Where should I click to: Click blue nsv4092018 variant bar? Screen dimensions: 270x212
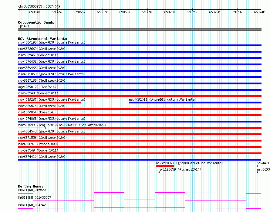195,103
